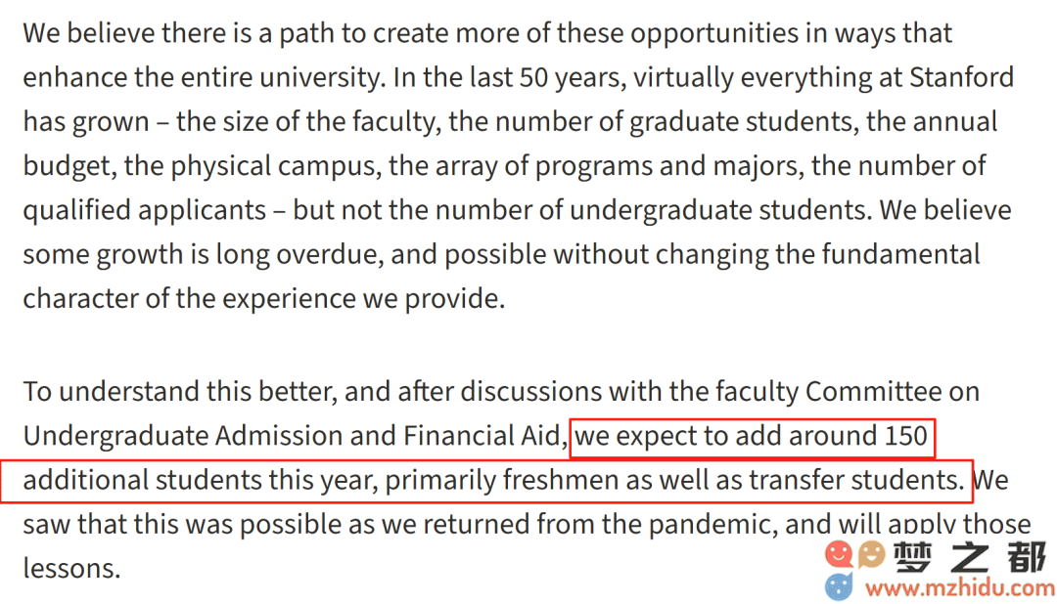1057x604 pixels.
Task: Click the word "Committee" in the second paragraph
Action: [872, 391]
